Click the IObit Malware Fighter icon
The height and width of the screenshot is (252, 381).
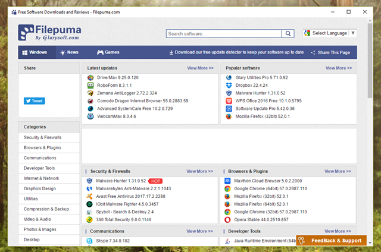[89, 204]
